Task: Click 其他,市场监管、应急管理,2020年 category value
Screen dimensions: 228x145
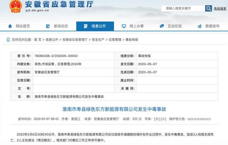Action: pos(58,64)
